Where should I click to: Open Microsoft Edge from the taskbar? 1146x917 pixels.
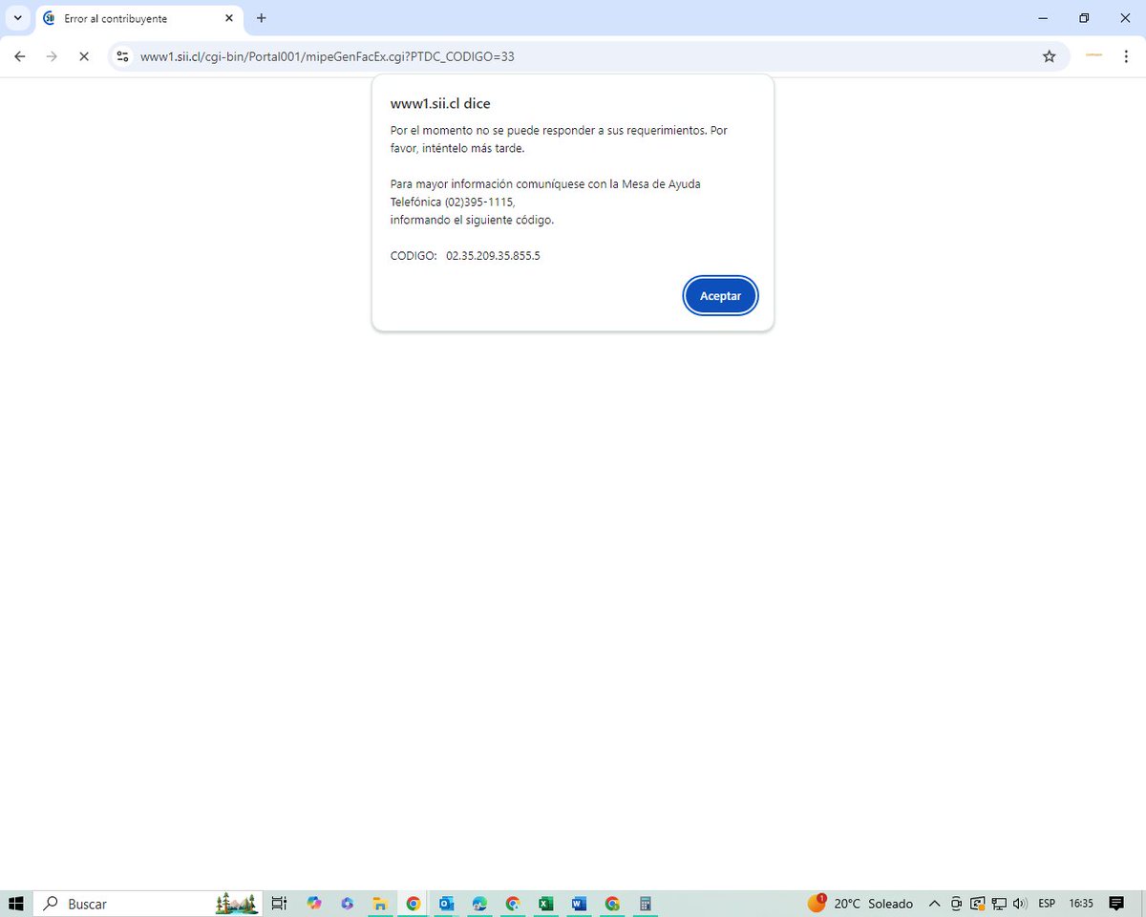pos(479,903)
